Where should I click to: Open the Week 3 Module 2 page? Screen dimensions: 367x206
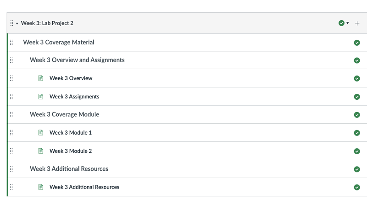71,151
